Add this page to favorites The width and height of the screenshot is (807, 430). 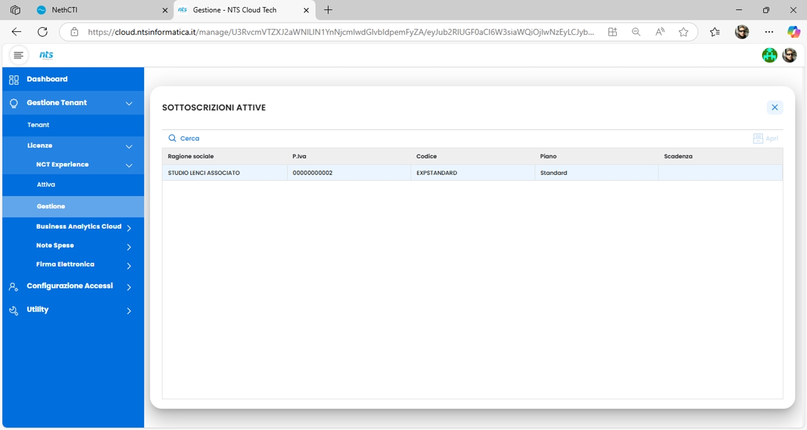tap(684, 32)
